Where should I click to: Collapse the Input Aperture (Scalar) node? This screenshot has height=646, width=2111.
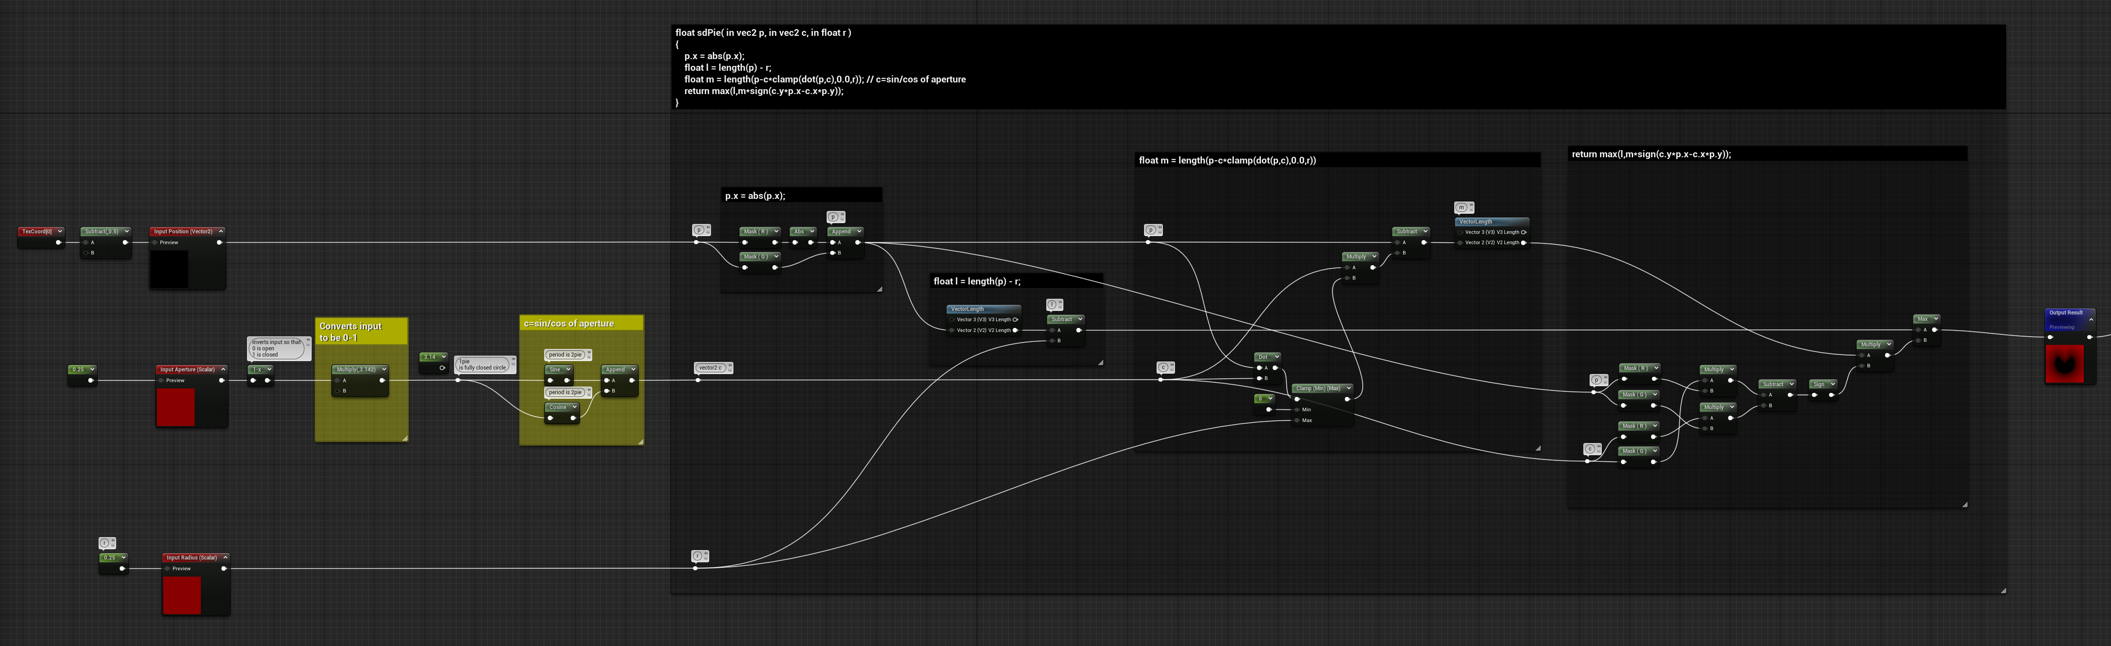pos(223,369)
